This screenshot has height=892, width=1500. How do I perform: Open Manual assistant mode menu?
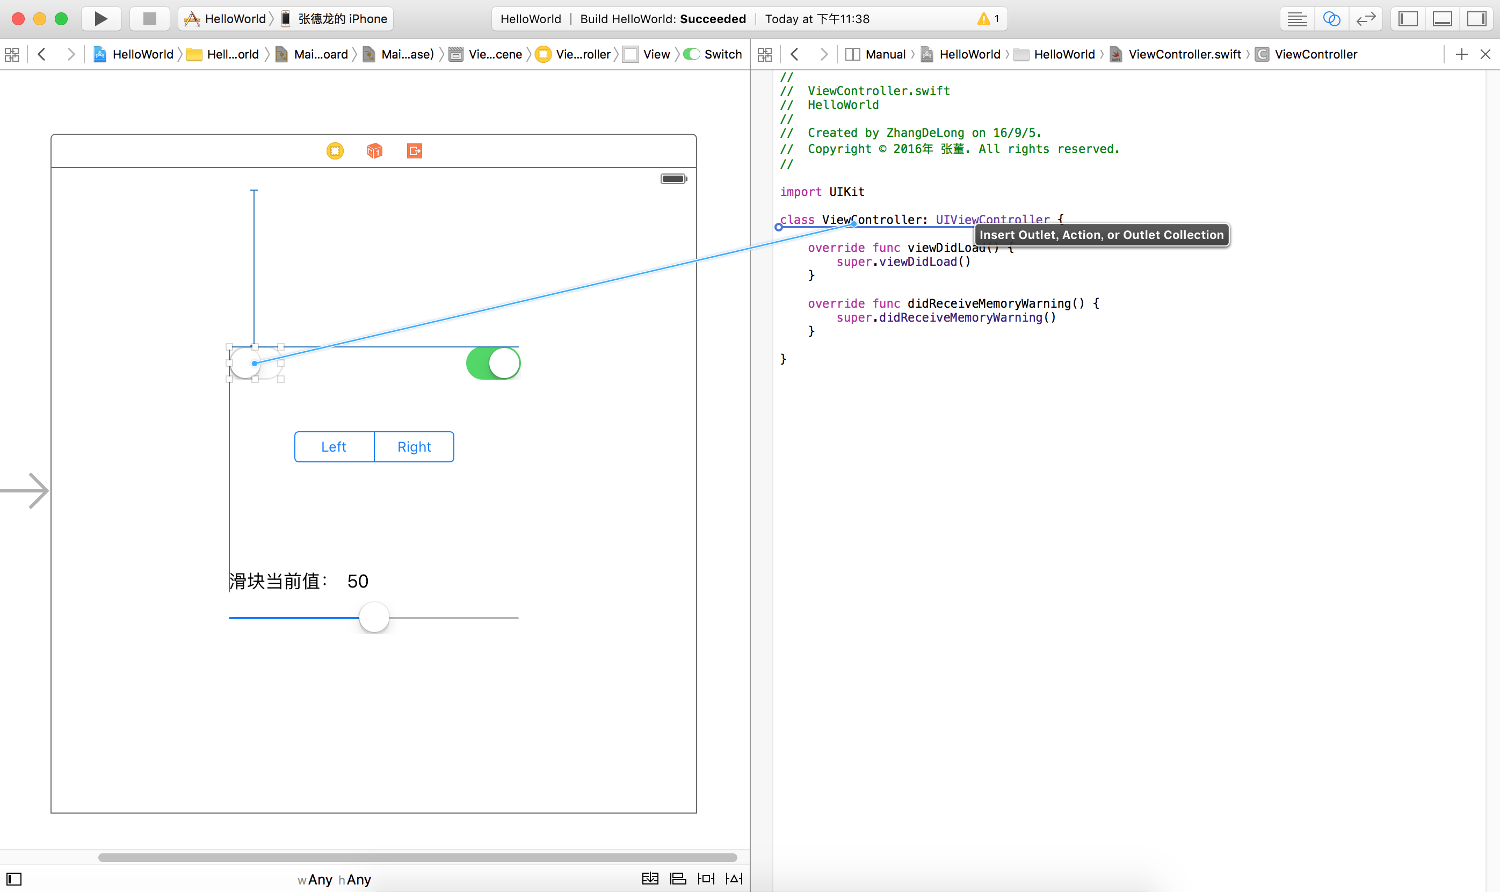point(875,54)
